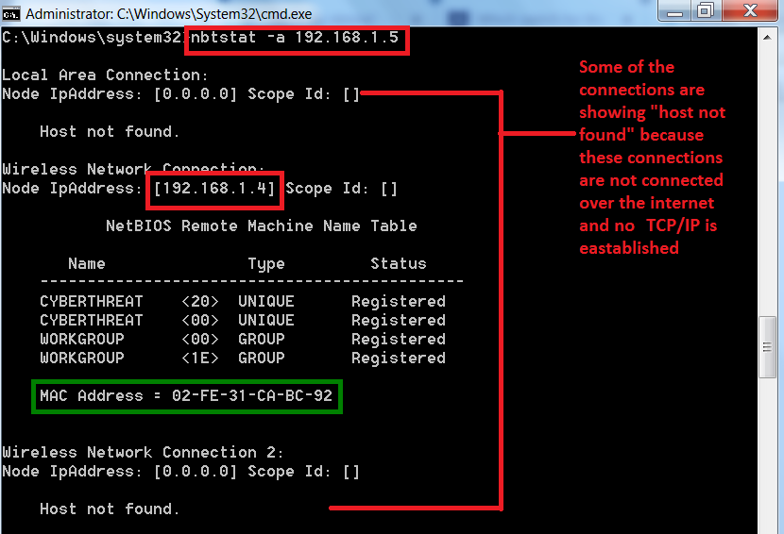Click the WORKGROUP <00> GROUP row
This screenshot has height=534, width=784.
tap(242, 340)
